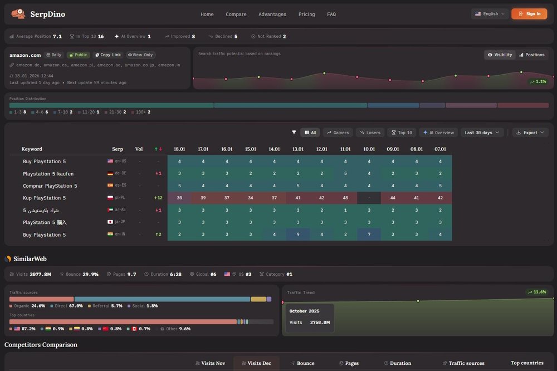Image resolution: width=557 pixels, height=371 pixels.
Task: Click the Poland flag for Kup PlayStation 5
Action: click(110, 198)
